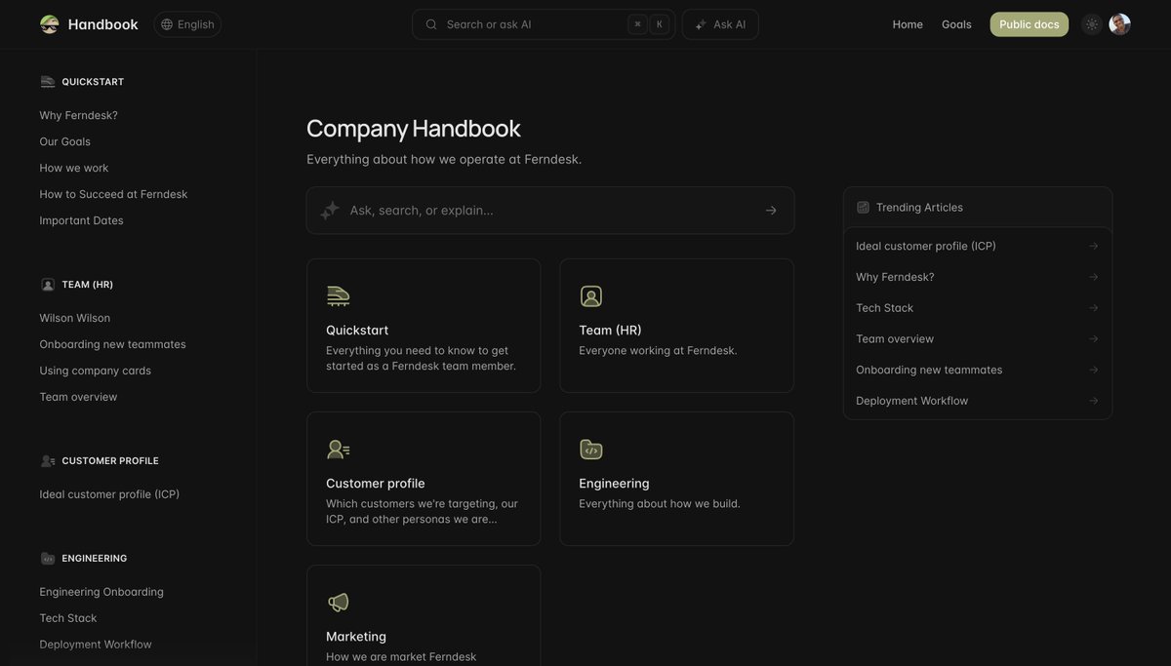Image resolution: width=1171 pixels, height=666 pixels.
Task: Open the English language selector
Action: click(187, 24)
